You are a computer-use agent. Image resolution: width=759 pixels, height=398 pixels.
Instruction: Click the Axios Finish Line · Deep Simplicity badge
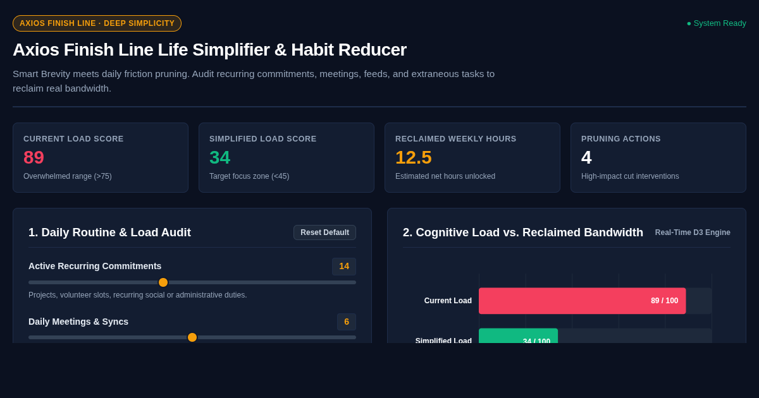tap(97, 23)
